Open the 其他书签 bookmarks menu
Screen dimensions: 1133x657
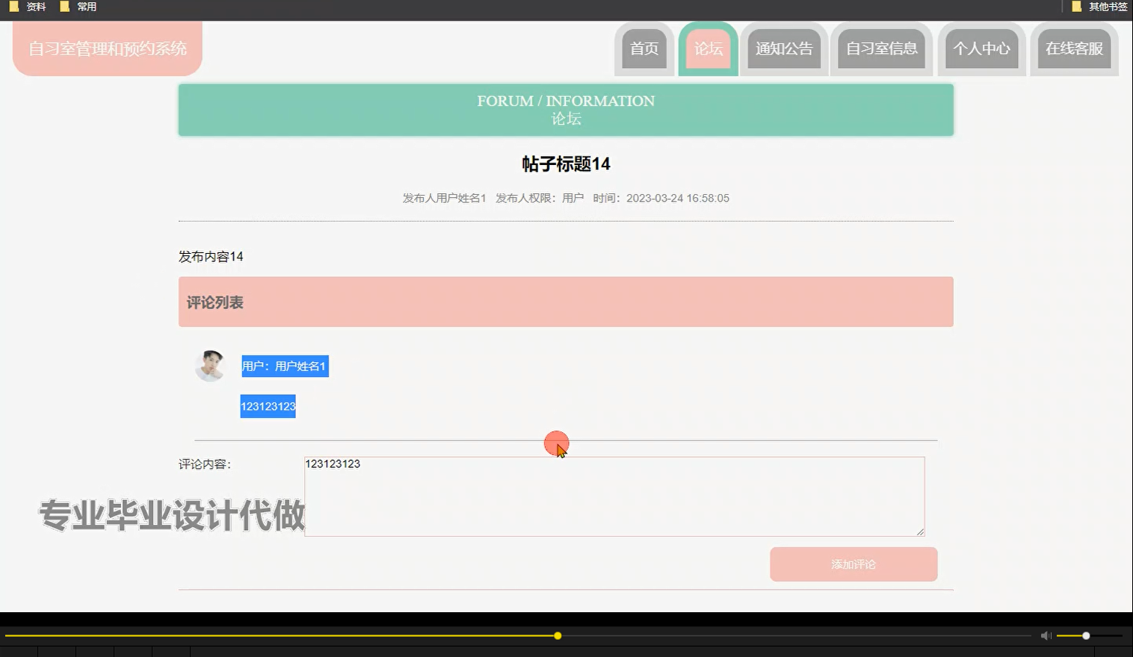coord(1099,6)
